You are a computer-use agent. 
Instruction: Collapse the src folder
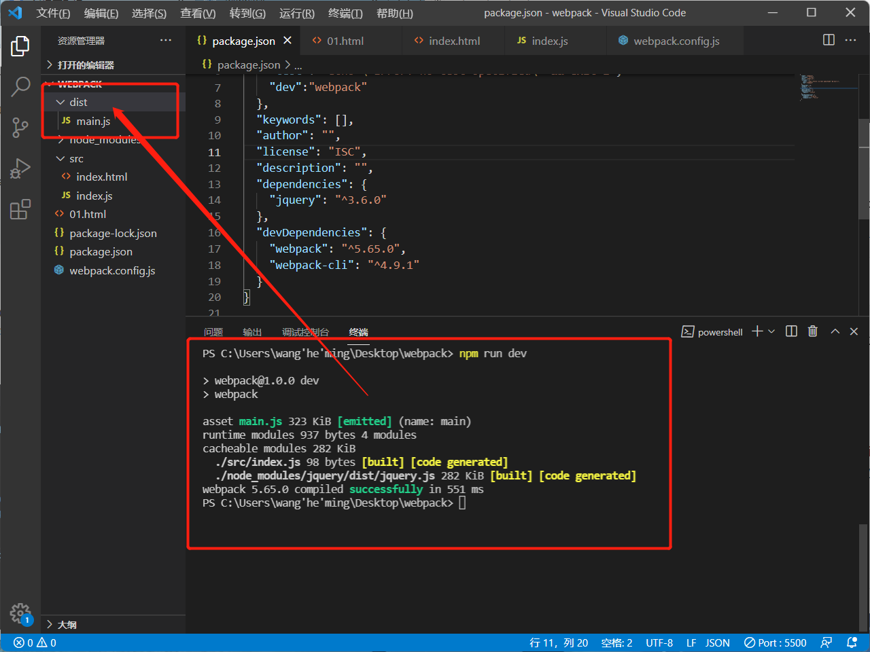click(x=113, y=158)
